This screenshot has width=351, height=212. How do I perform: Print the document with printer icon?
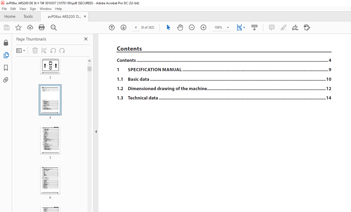[42, 27]
